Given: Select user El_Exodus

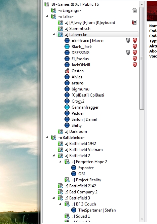Looking at the screenshot, I should click(x=80, y=59).
